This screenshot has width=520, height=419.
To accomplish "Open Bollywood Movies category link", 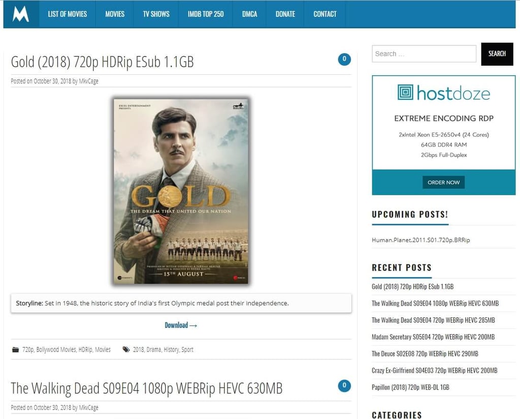I will coord(56,350).
